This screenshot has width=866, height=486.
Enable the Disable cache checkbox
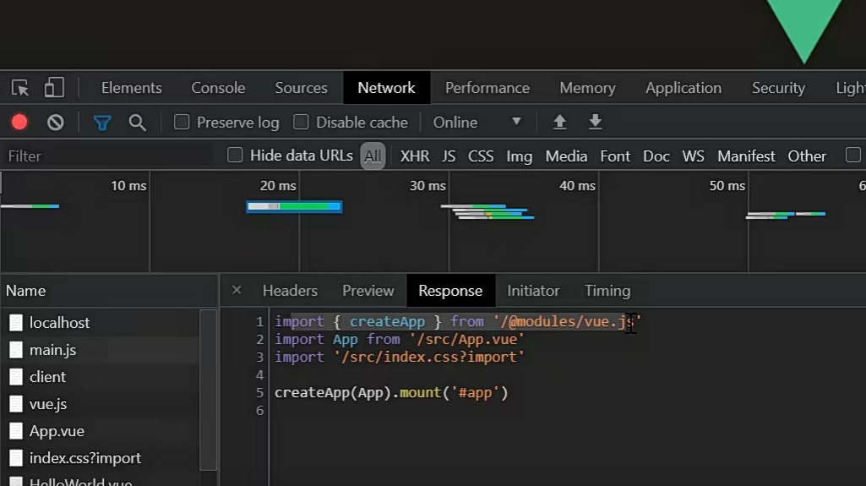[x=301, y=123]
